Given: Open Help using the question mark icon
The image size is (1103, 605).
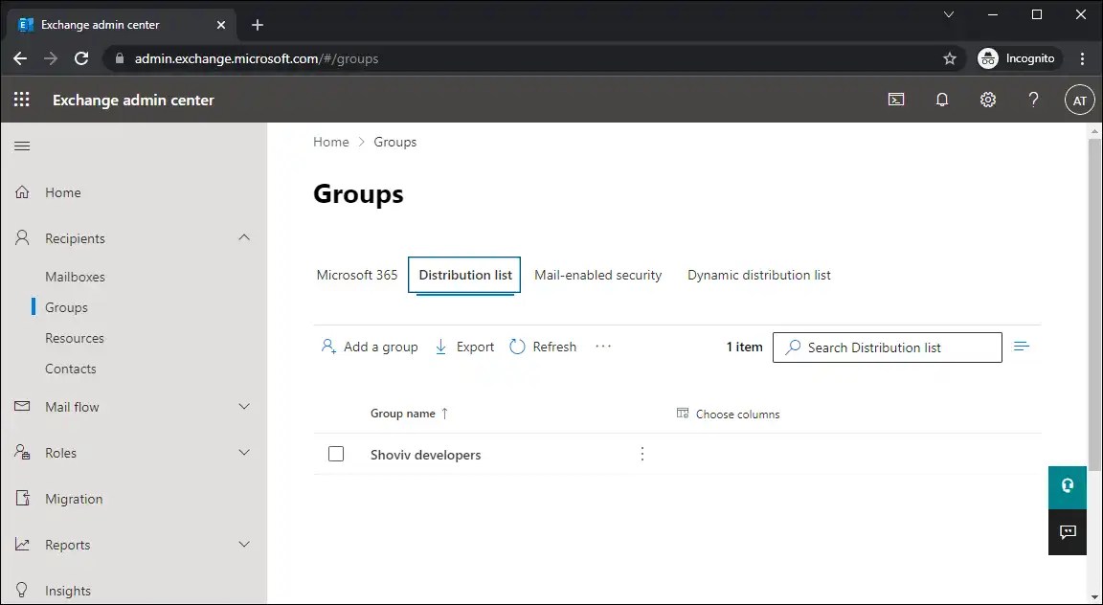Looking at the screenshot, I should [1033, 99].
